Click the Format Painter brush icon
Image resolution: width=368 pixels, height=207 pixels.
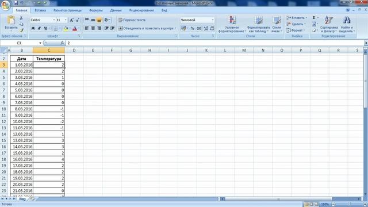click(21, 30)
